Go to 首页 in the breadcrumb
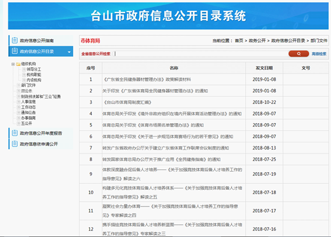 [x=239, y=41]
